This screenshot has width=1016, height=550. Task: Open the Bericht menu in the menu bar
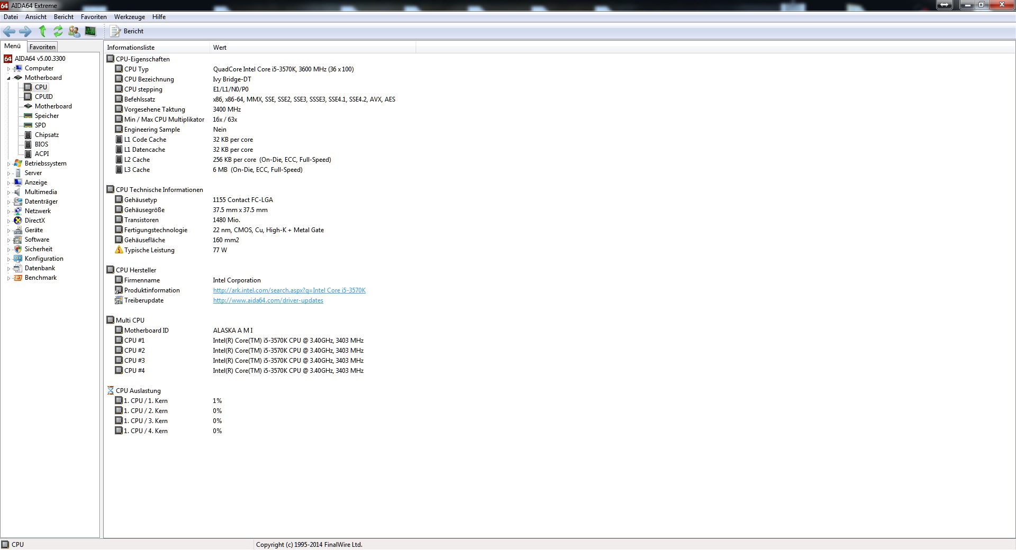[63, 17]
